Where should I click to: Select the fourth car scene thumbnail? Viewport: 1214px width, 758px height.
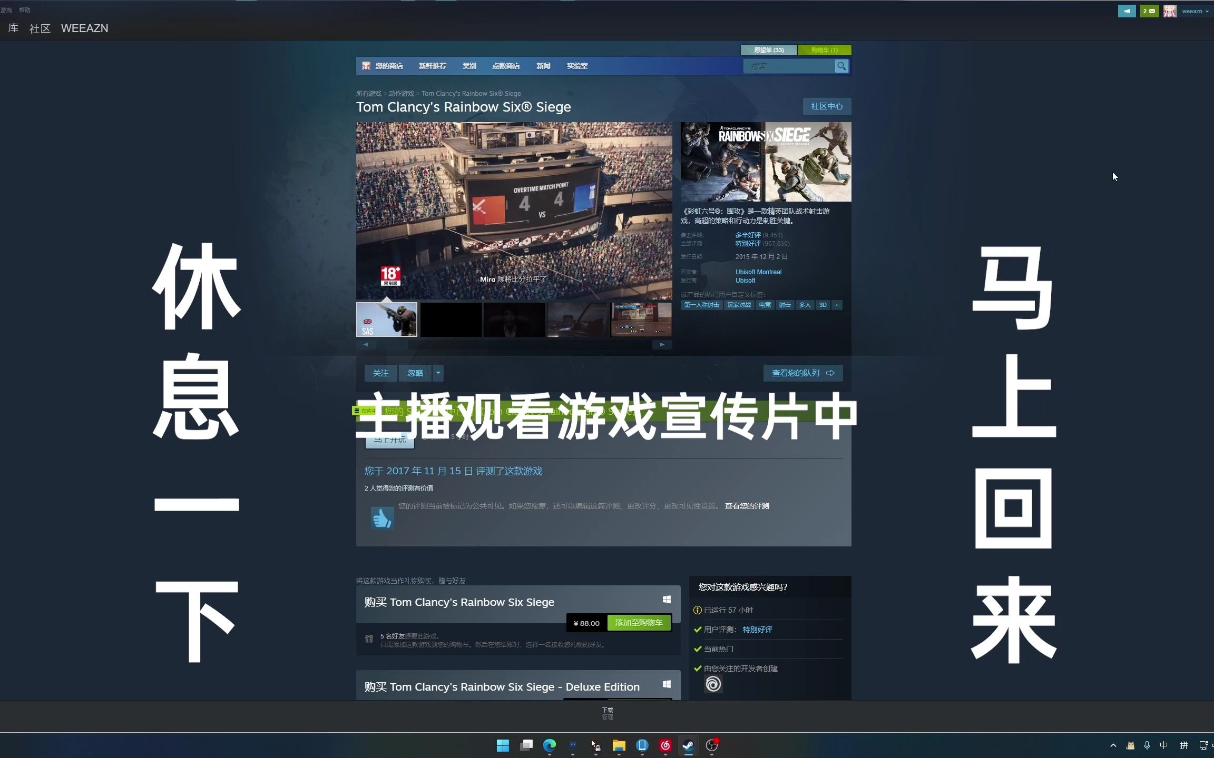click(x=578, y=320)
